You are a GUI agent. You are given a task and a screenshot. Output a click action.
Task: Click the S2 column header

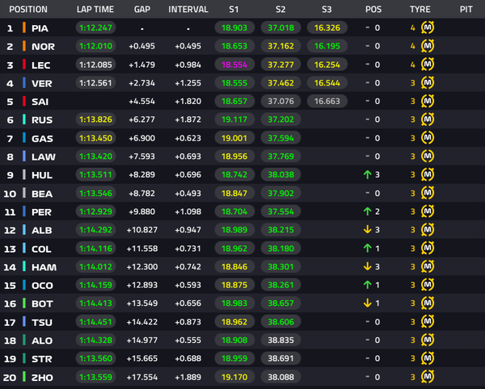(280, 9)
